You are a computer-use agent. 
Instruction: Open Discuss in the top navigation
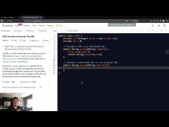click(x=50, y=26)
